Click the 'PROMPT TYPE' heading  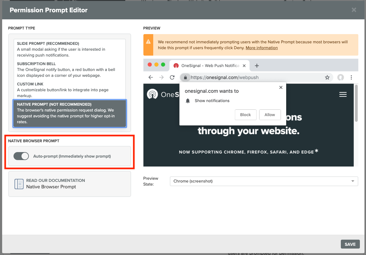point(21,28)
